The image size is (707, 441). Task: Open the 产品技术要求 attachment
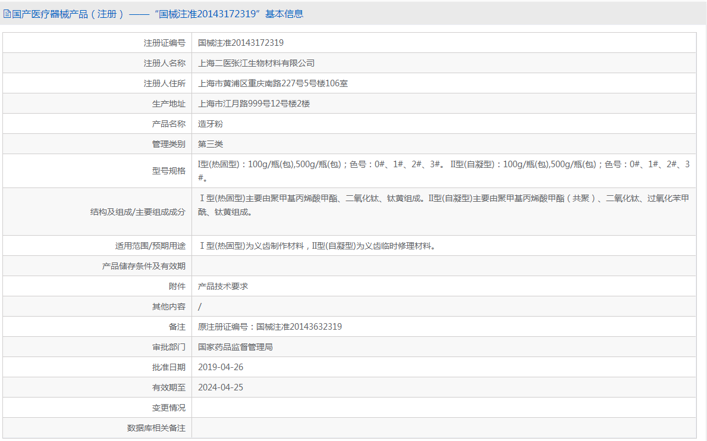(223, 286)
